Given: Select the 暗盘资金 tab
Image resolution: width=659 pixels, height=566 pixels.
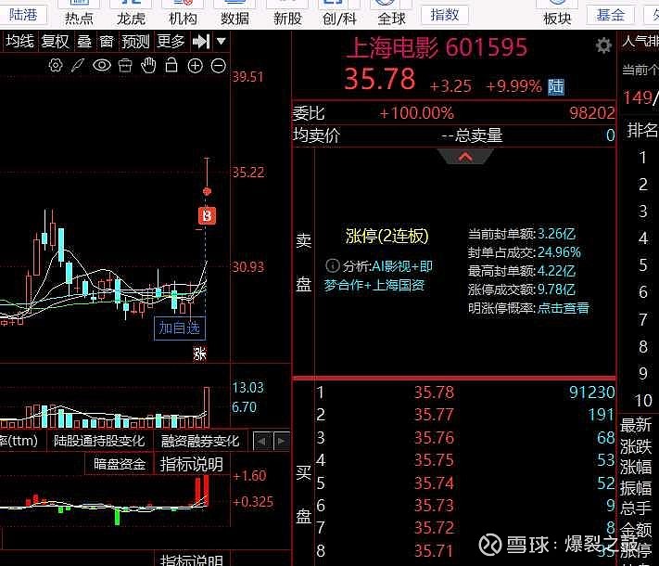Looking at the screenshot, I should point(120,464).
